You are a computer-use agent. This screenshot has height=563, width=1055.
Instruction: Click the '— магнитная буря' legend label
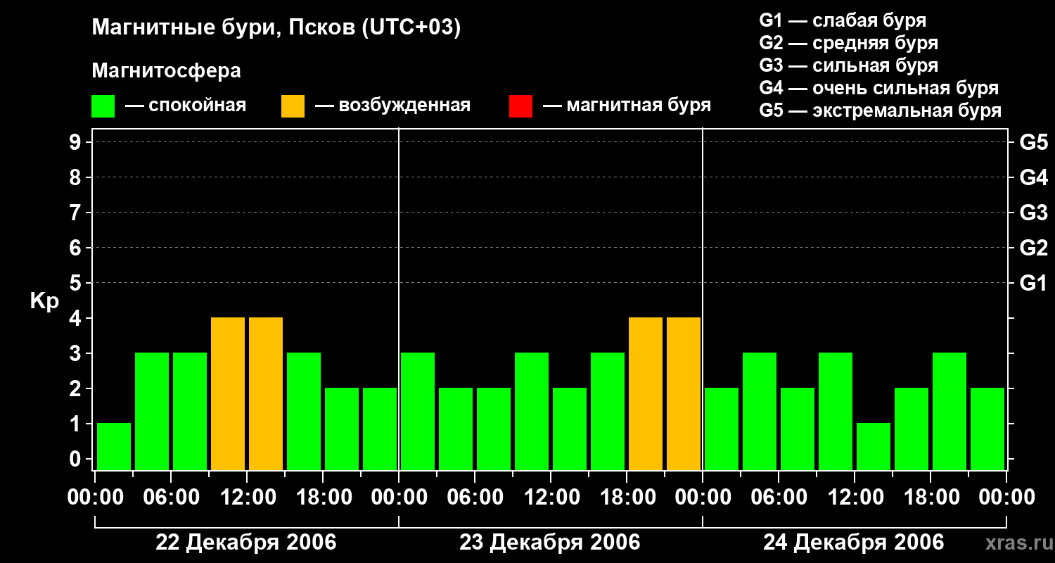click(x=627, y=106)
